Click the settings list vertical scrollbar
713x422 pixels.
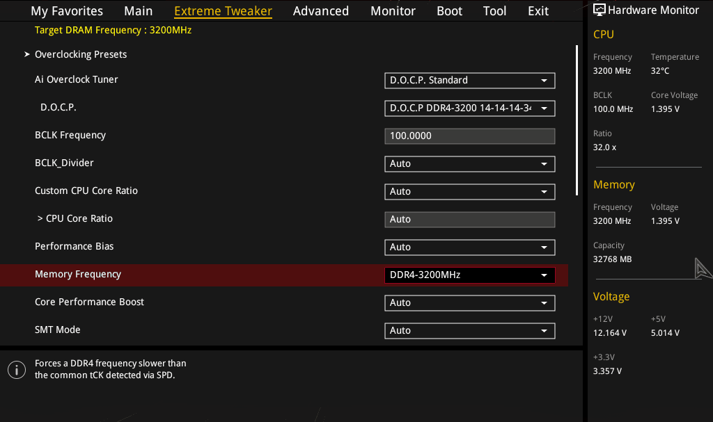click(x=577, y=120)
